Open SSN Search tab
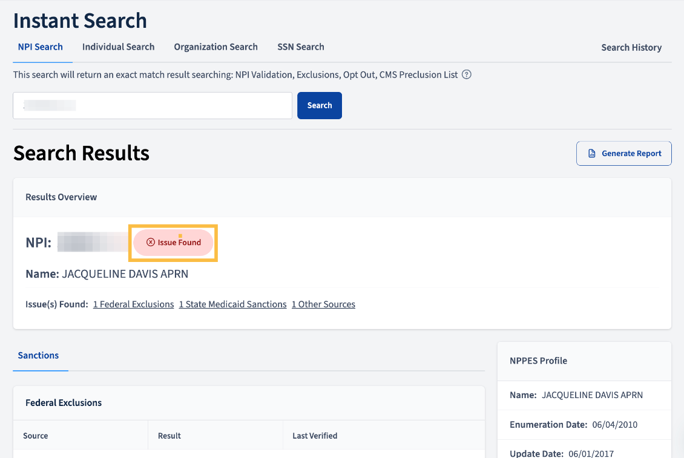The width and height of the screenshot is (684, 458). coord(301,47)
